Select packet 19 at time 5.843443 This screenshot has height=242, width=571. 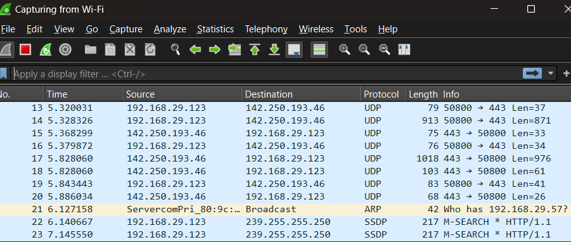285,184
